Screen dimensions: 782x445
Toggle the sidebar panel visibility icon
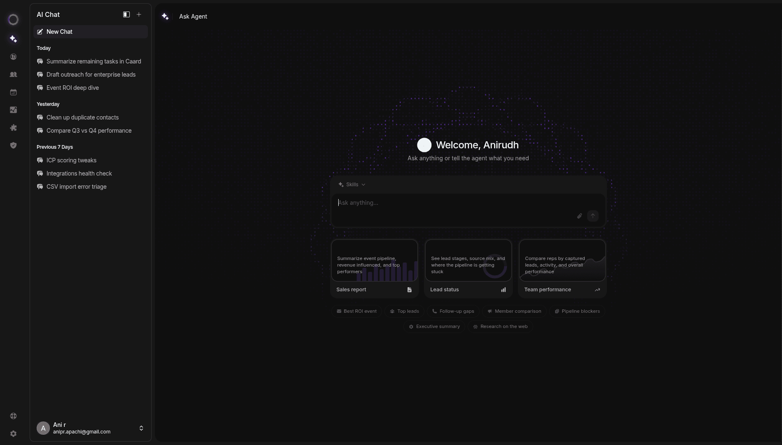coord(126,14)
